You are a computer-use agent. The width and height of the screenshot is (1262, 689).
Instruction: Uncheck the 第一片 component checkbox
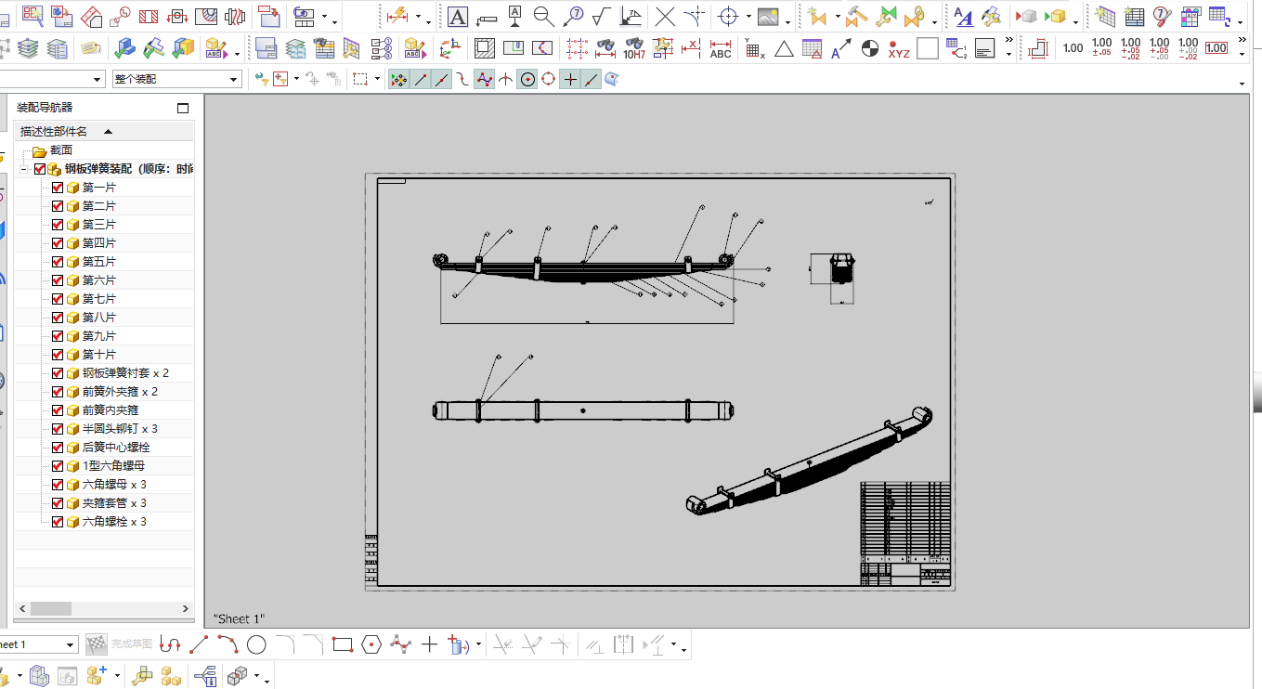(58, 188)
